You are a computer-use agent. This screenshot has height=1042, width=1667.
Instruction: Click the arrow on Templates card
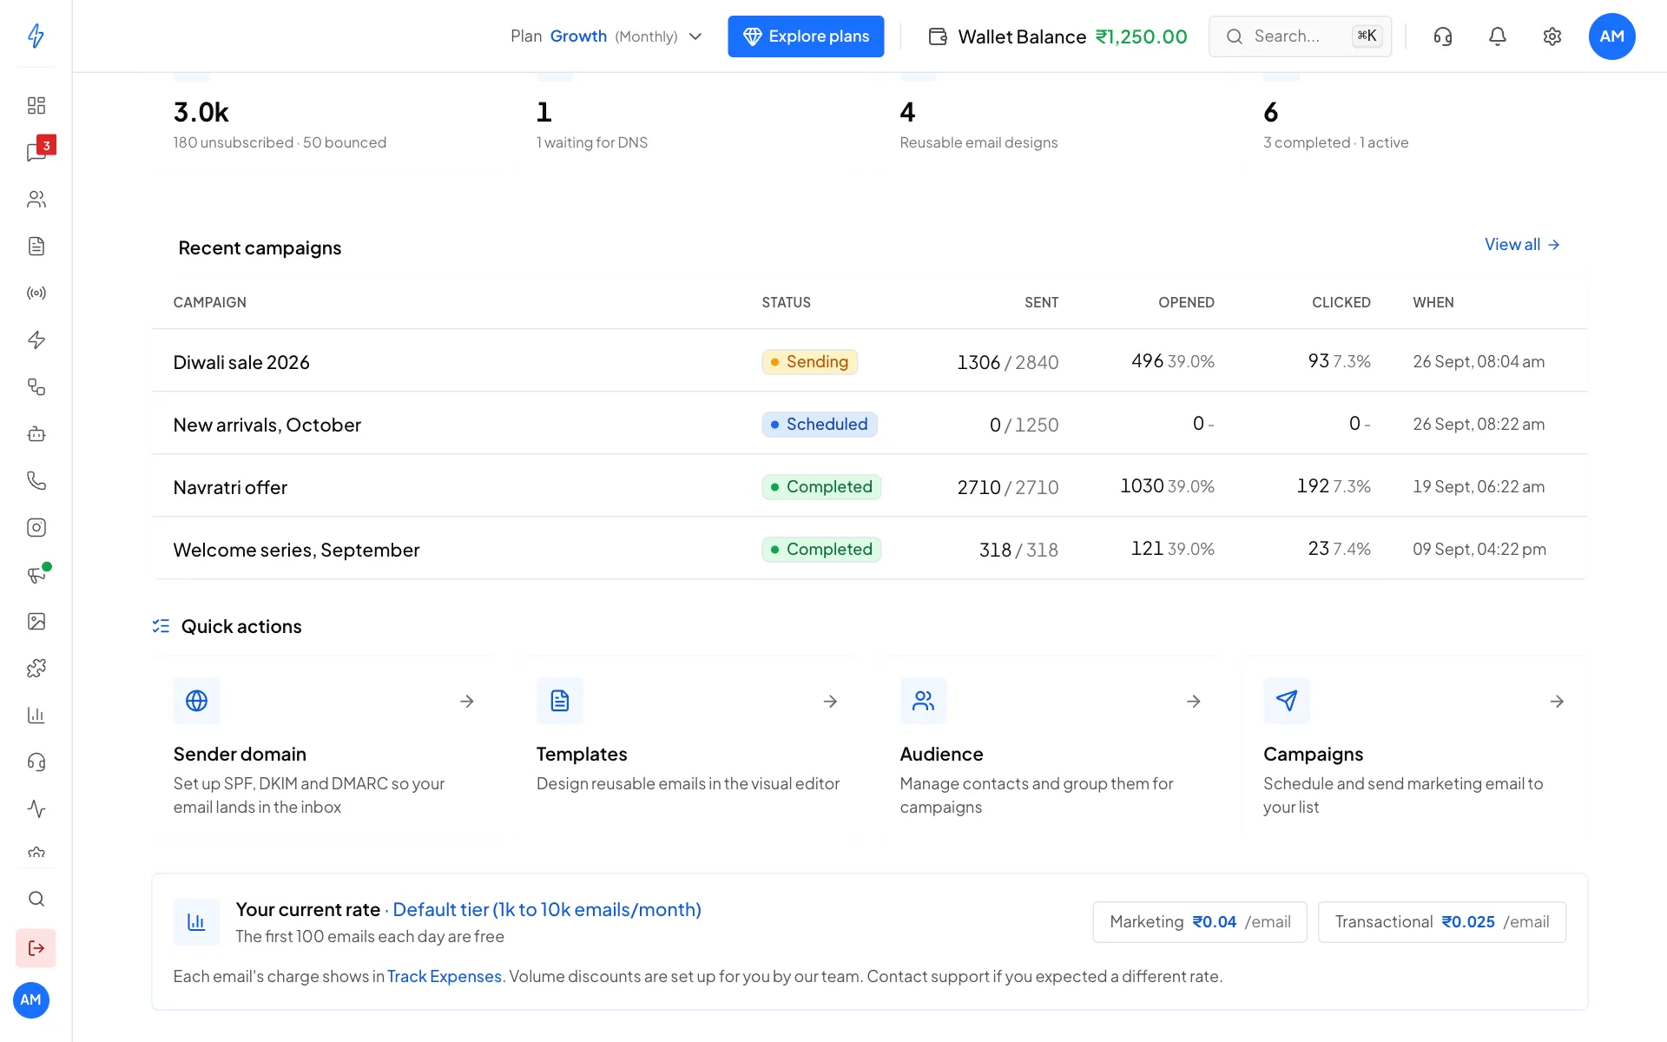click(x=831, y=701)
